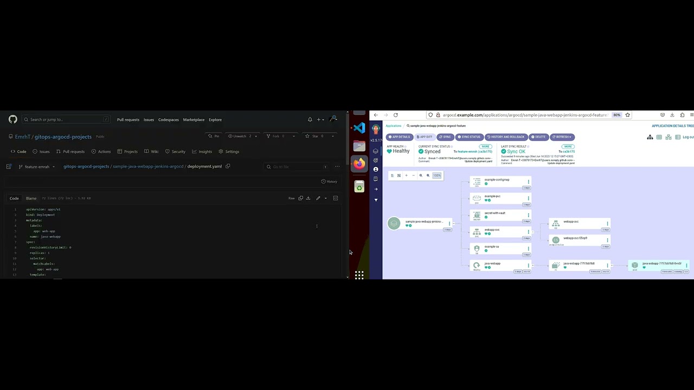
Task: View the file History on GitHub
Action: click(x=329, y=181)
